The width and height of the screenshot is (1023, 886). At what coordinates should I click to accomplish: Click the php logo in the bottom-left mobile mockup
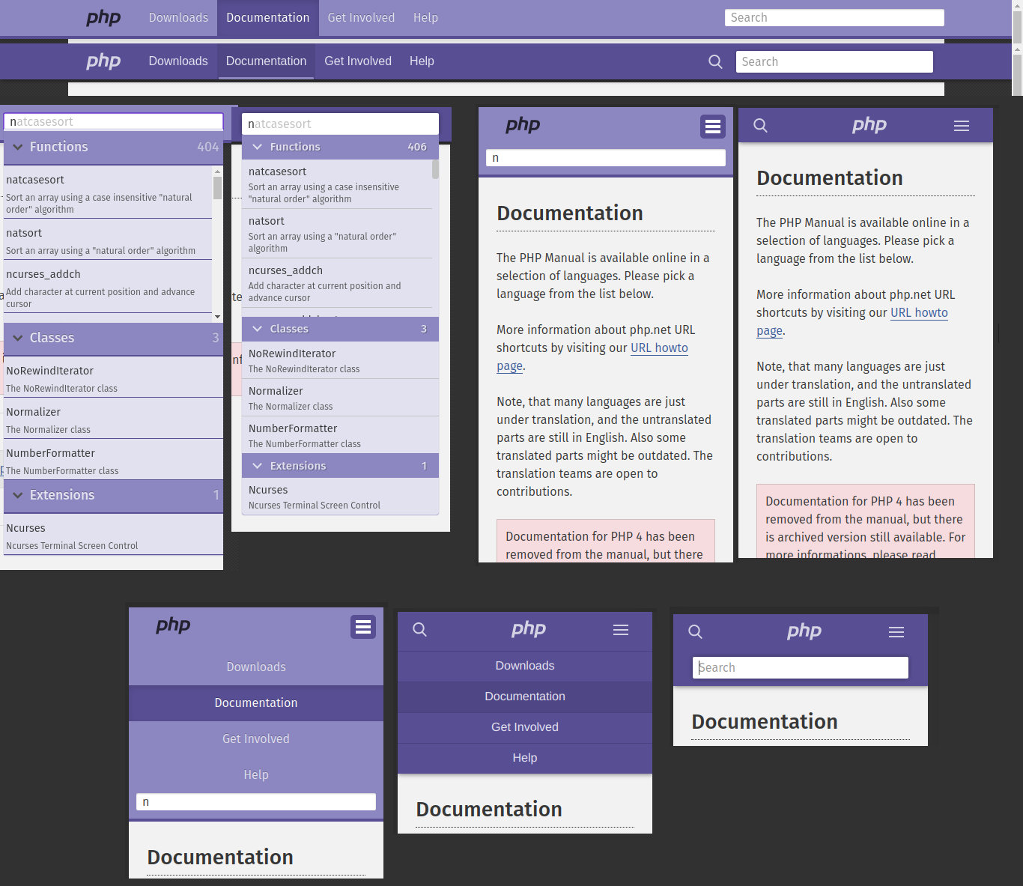(x=173, y=626)
